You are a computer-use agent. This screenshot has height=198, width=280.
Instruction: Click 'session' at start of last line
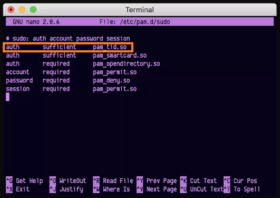click(17, 89)
